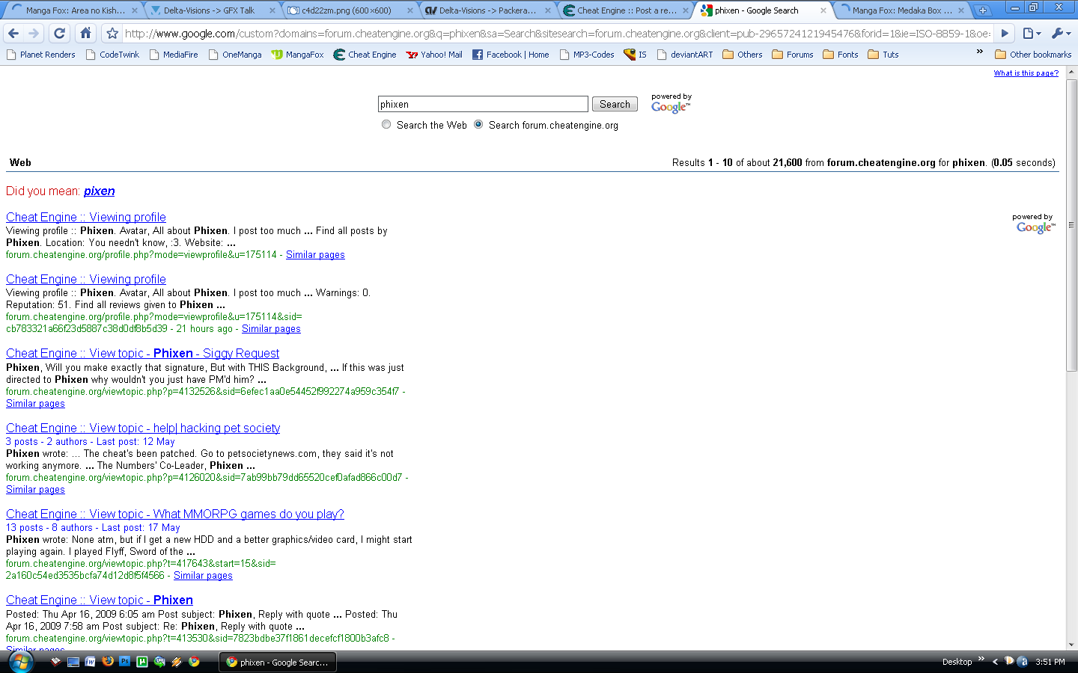Close the c4d22zm.png tab
This screenshot has width=1078, height=673.
(x=410, y=10)
